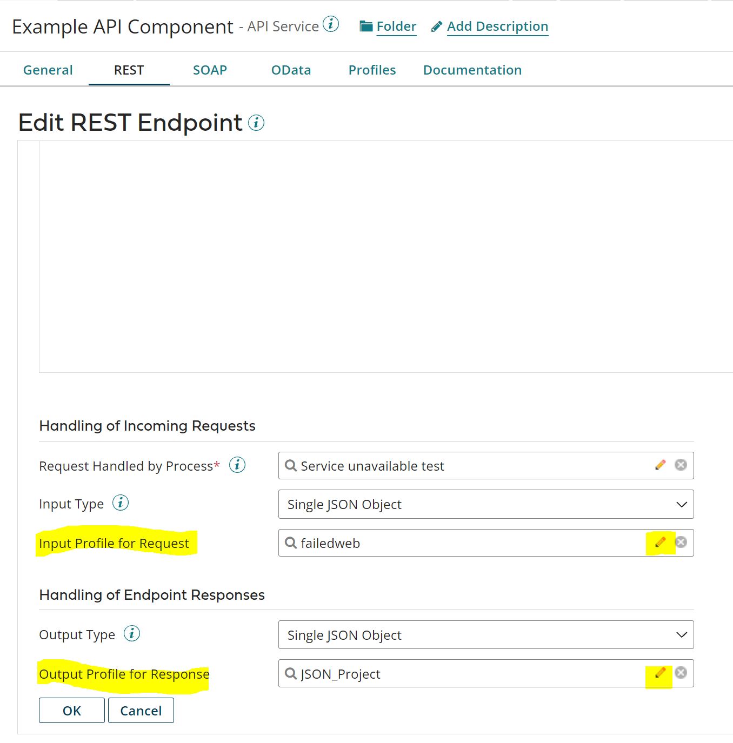Clear the failedweb input profile selection

pos(681,543)
